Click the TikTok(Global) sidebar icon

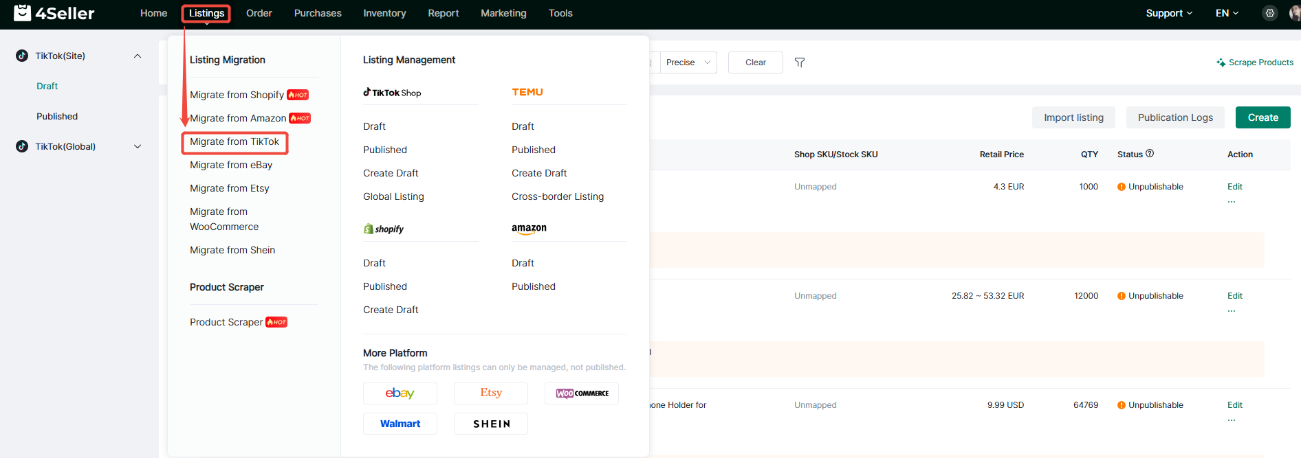(22, 146)
